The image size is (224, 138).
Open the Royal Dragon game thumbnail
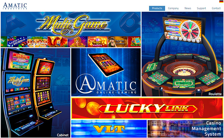coord(58,42)
